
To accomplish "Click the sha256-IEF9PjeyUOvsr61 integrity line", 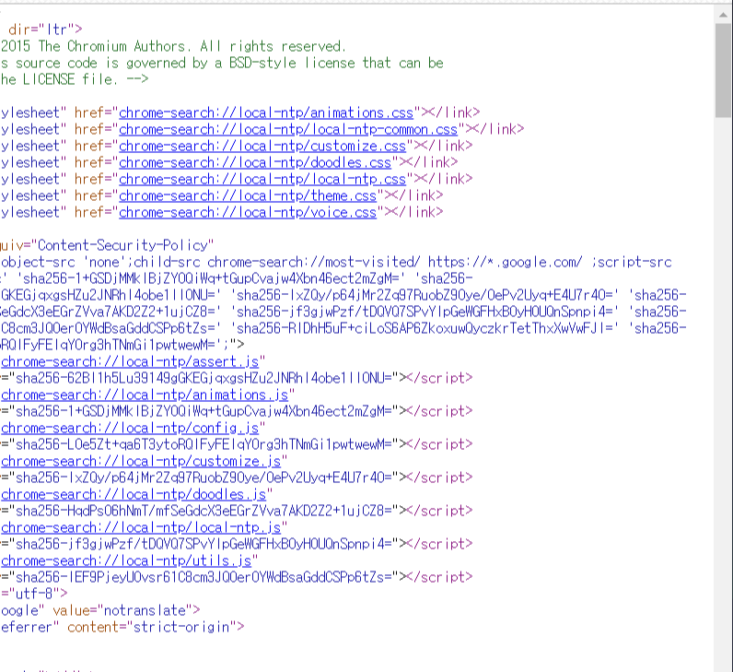I will click(x=237, y=577).
